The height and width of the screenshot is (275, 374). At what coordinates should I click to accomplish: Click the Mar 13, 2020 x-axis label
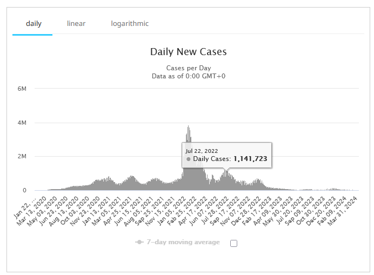click(x=31, y=211)
